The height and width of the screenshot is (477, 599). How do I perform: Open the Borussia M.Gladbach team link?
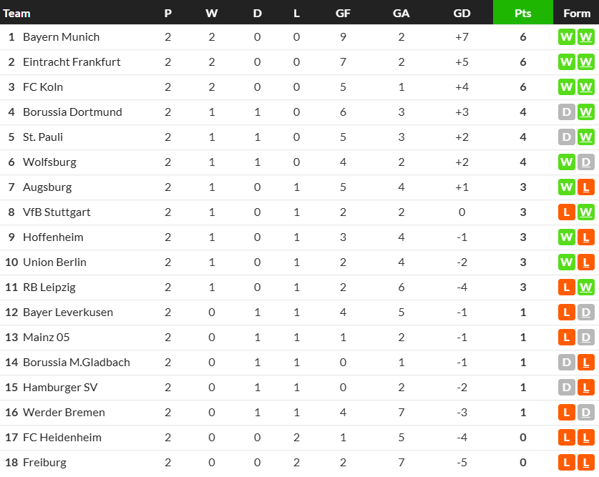77,362
